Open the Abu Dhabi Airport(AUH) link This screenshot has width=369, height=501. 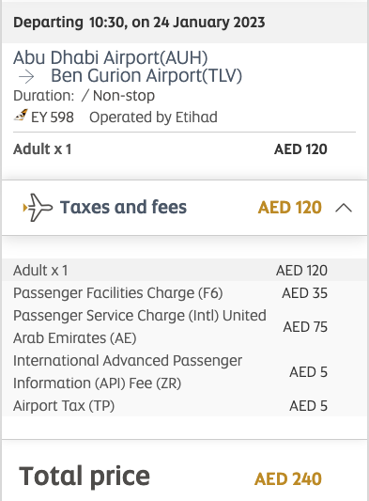(x=111, y=57)
